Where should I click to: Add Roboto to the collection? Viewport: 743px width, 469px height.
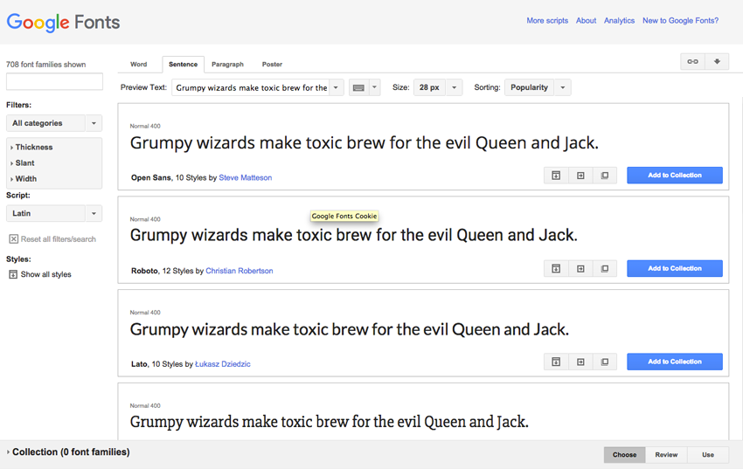[674, 269]
